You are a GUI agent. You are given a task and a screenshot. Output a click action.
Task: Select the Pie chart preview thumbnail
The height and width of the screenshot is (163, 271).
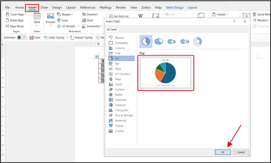166,73
